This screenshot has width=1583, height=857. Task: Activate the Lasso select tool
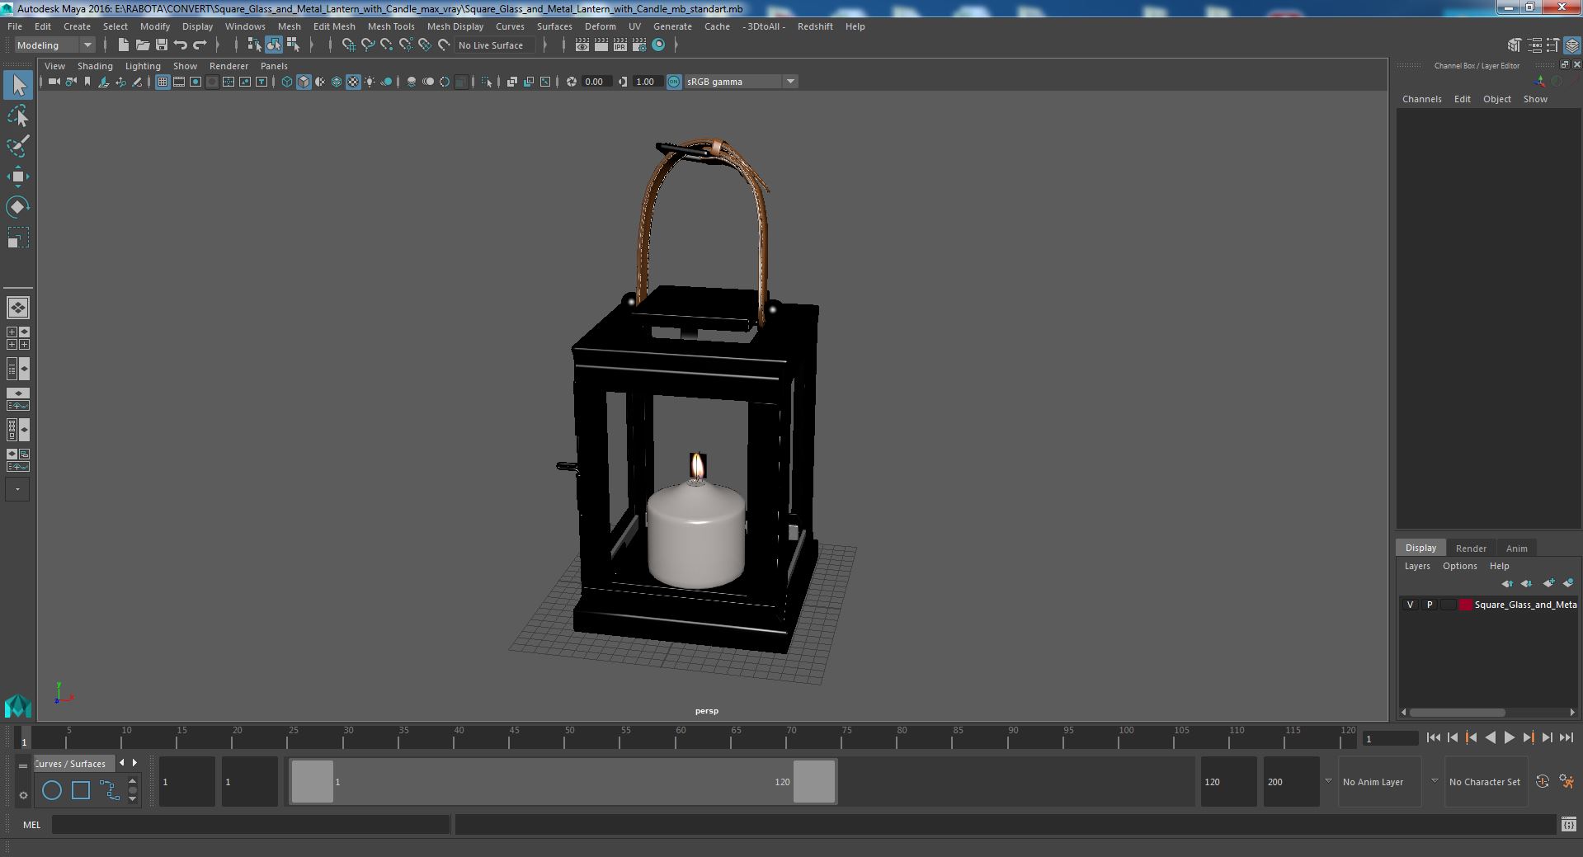tap(18, 116)
